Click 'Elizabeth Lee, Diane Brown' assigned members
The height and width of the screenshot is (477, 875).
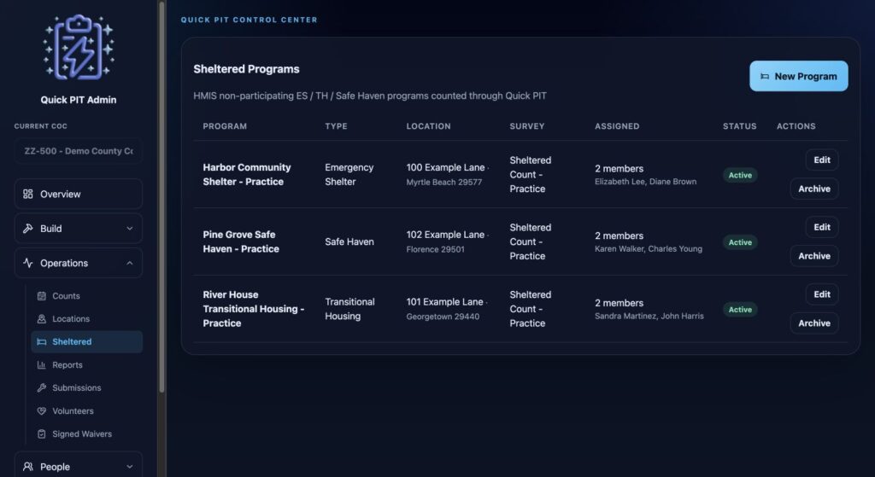(646, 182)
